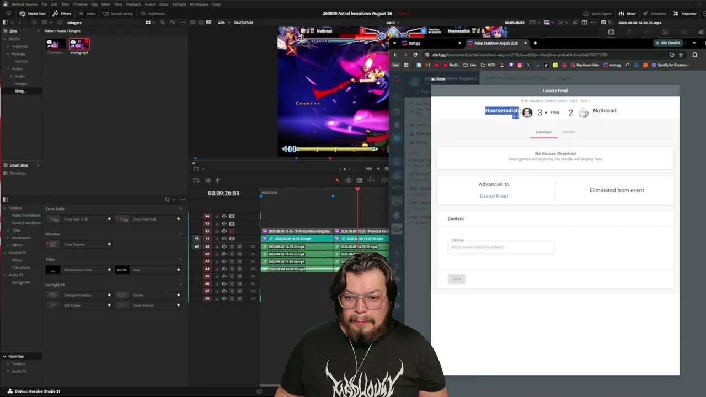Click Quick Export in DaVinci Resolve
This screenshot has height=397, width=706.
point(598,13)
